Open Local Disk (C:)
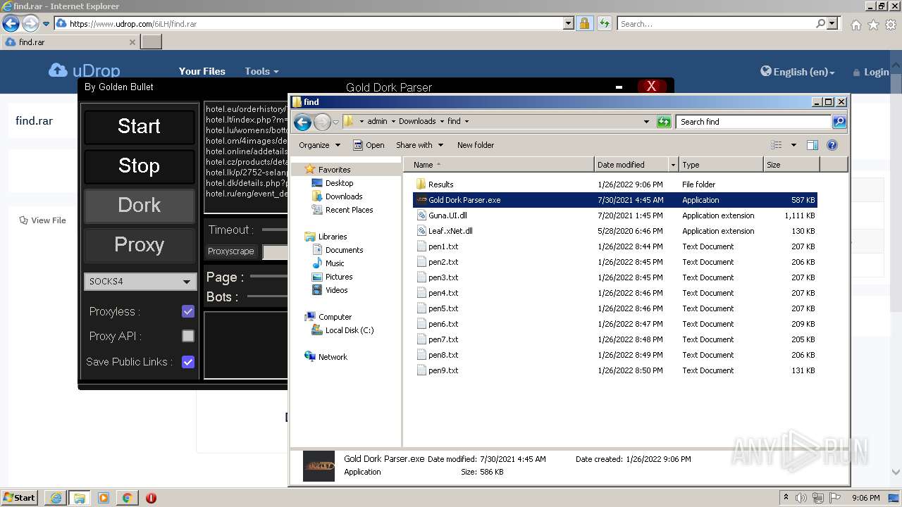This screenshot has height=507, width=902. (x=350, y=330)
